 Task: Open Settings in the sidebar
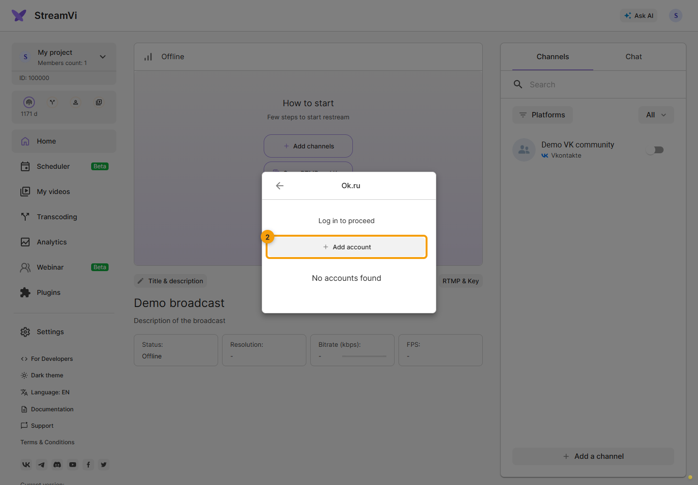pos(64,332)
